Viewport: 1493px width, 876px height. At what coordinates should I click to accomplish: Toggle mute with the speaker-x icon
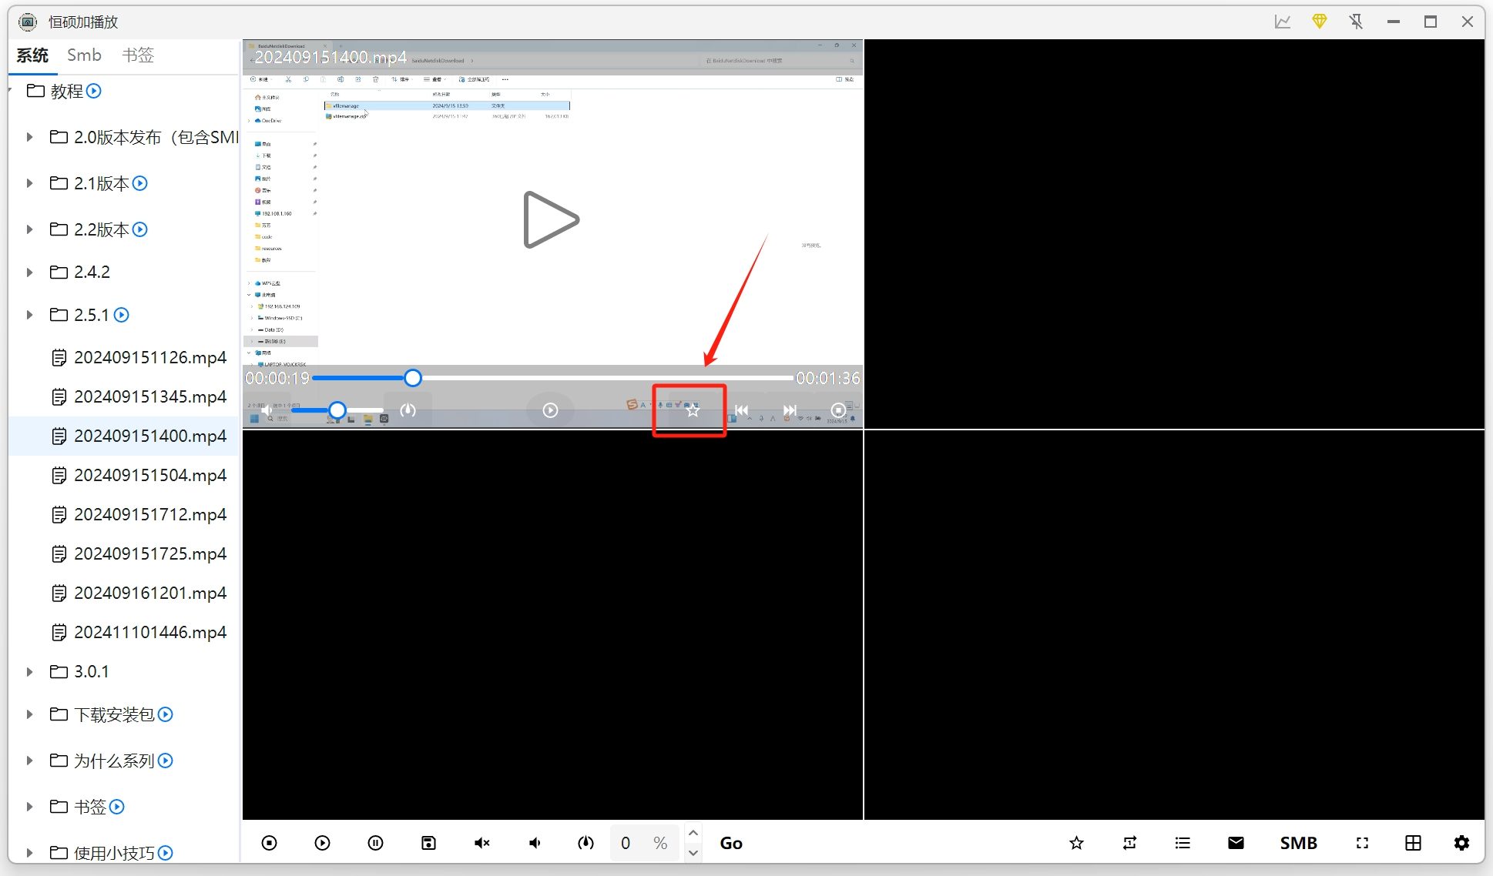pyautogui.click(x=481, y=843)
